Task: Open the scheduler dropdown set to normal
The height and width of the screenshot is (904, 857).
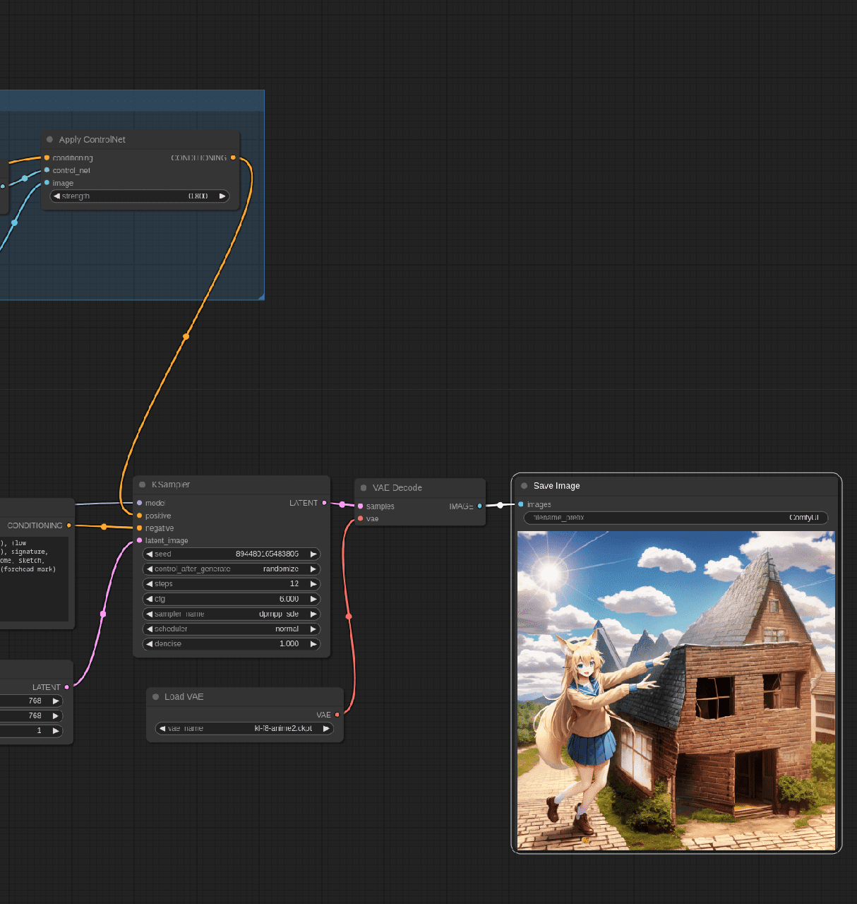Action: point(231,629)
